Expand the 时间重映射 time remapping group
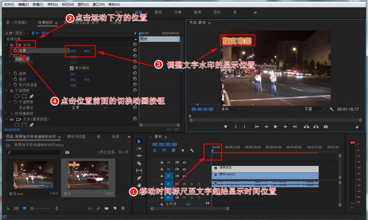The image size is (368, 220). pos(6,114)
